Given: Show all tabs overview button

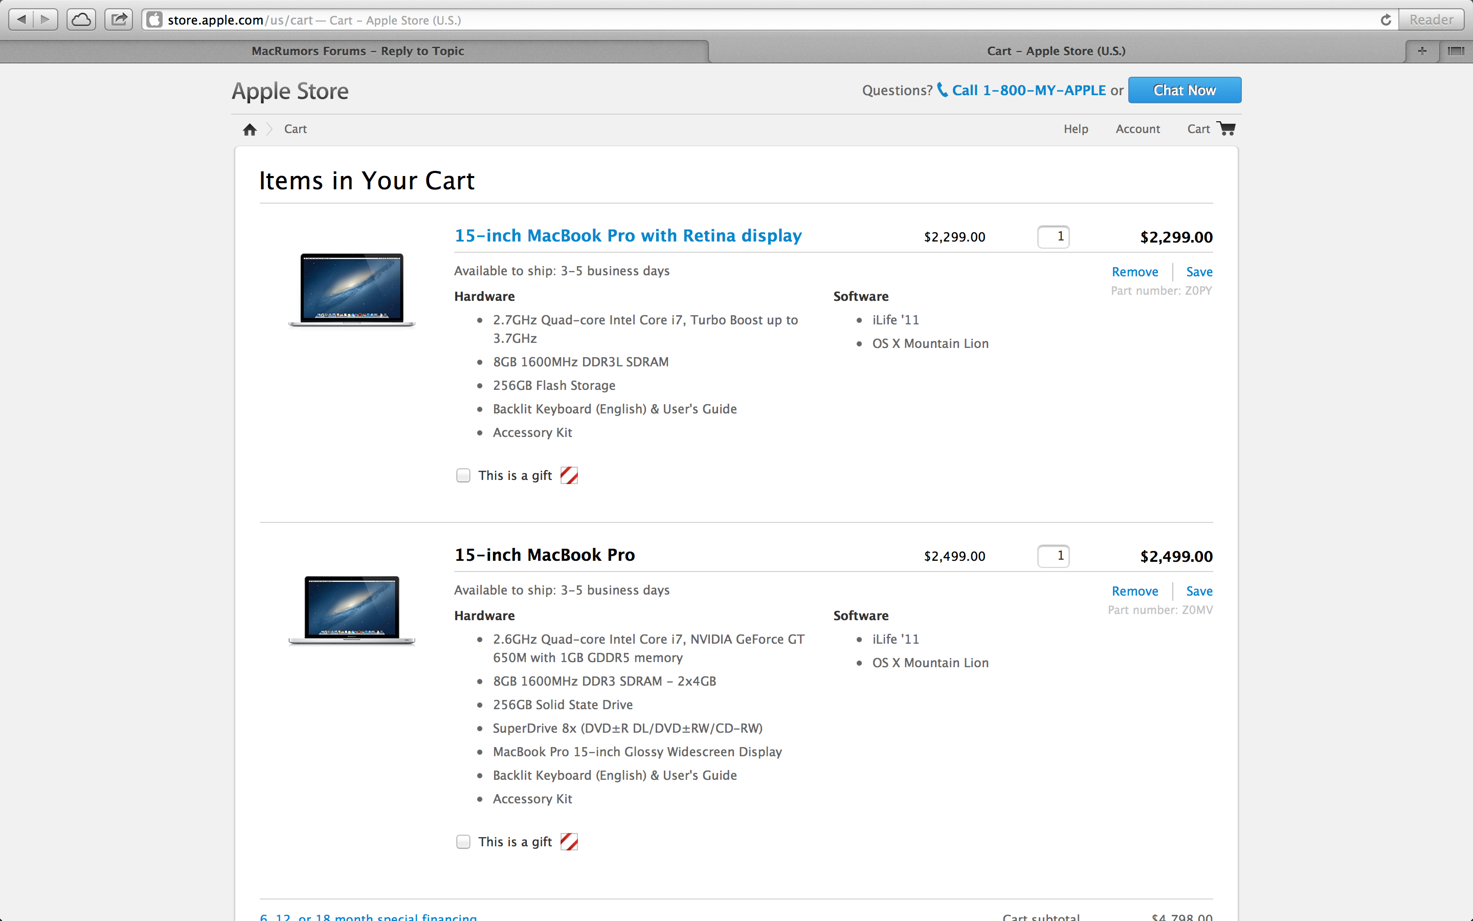Looking at the screenshot, I should (x=1456, y=51).
